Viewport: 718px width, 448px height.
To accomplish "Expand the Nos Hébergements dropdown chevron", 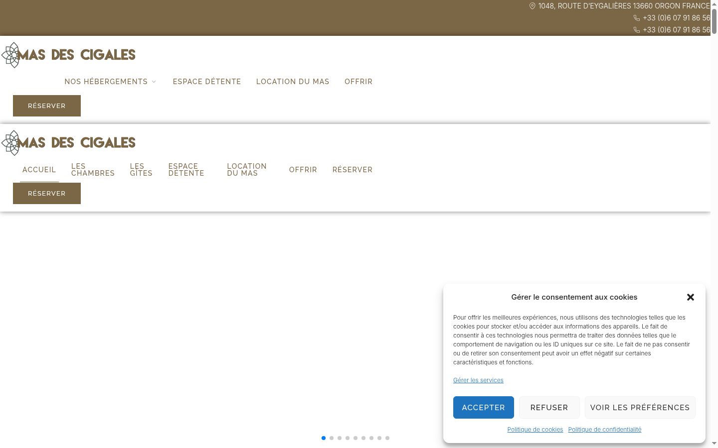I will (154, 82).
